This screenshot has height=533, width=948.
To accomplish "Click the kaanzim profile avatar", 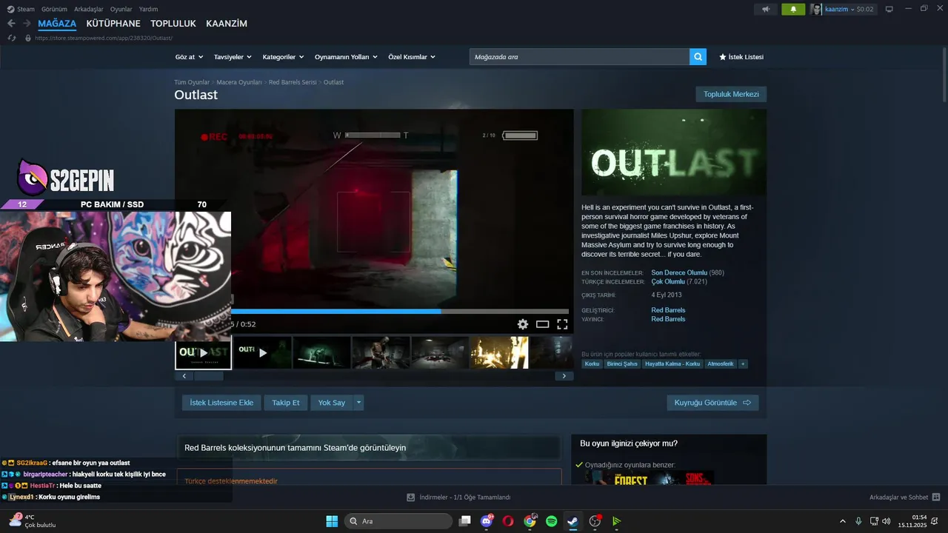I will 816,9.
